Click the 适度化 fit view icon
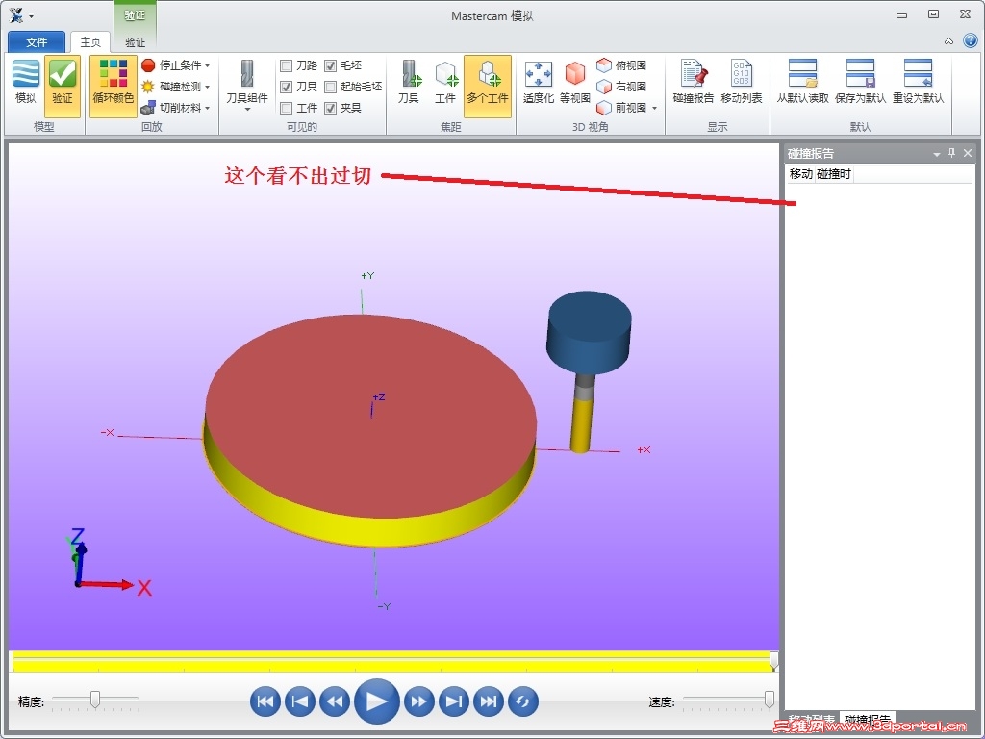The width and height of the screenshot is (985, 739). click(539, 74)
